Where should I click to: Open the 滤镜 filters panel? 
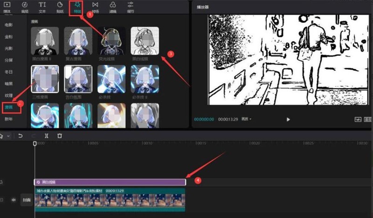coord(113,7)
